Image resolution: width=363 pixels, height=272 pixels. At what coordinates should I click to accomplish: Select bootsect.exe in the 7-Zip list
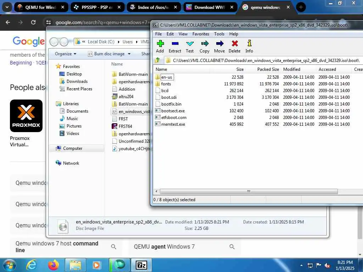pos(173,110)
